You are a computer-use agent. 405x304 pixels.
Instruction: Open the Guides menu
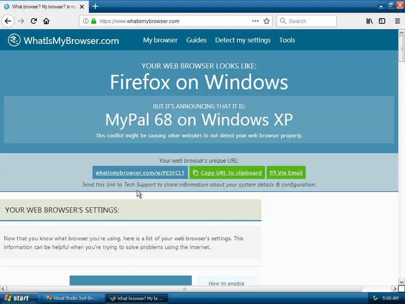point(196,40)
